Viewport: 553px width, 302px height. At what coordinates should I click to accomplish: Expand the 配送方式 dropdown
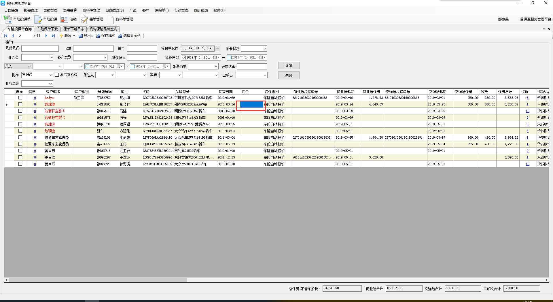(x=216, y=67)
